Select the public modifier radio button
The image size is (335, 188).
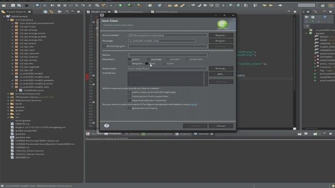[129, 59]
